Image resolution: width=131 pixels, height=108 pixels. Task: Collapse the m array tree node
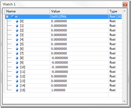(7, 17)
